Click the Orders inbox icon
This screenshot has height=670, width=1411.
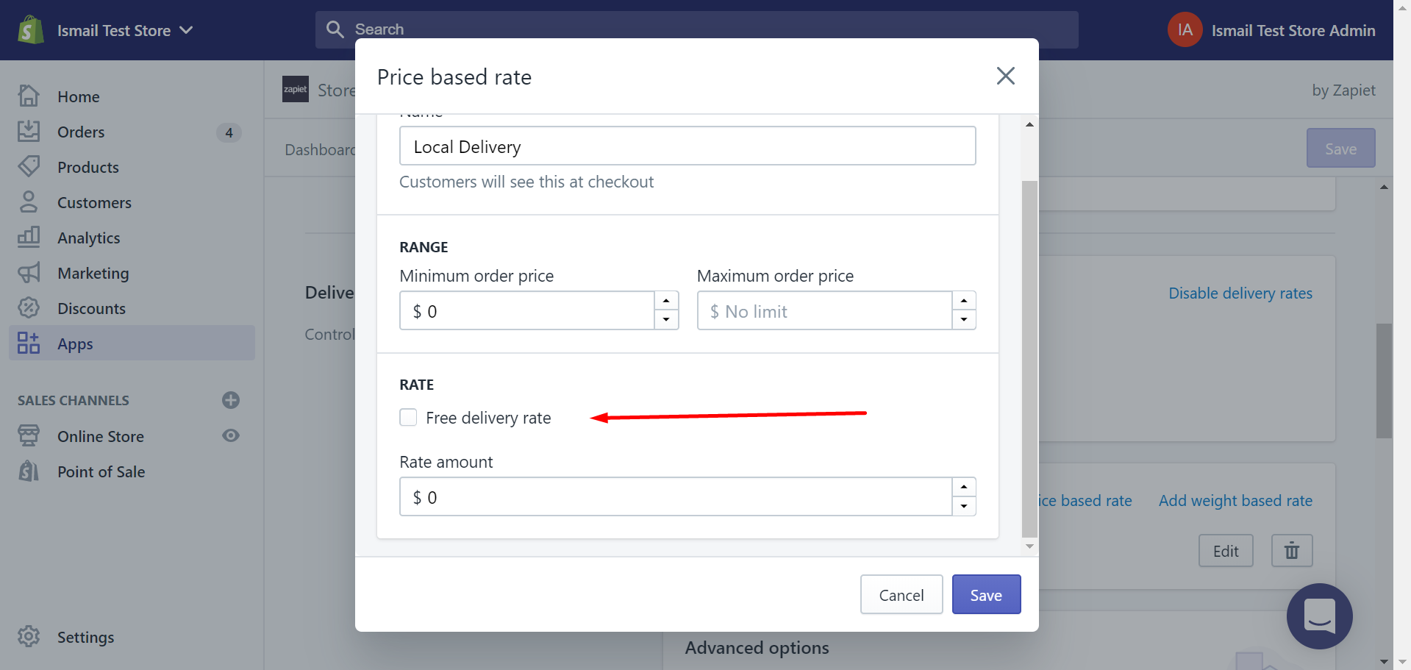pos(29,132)
